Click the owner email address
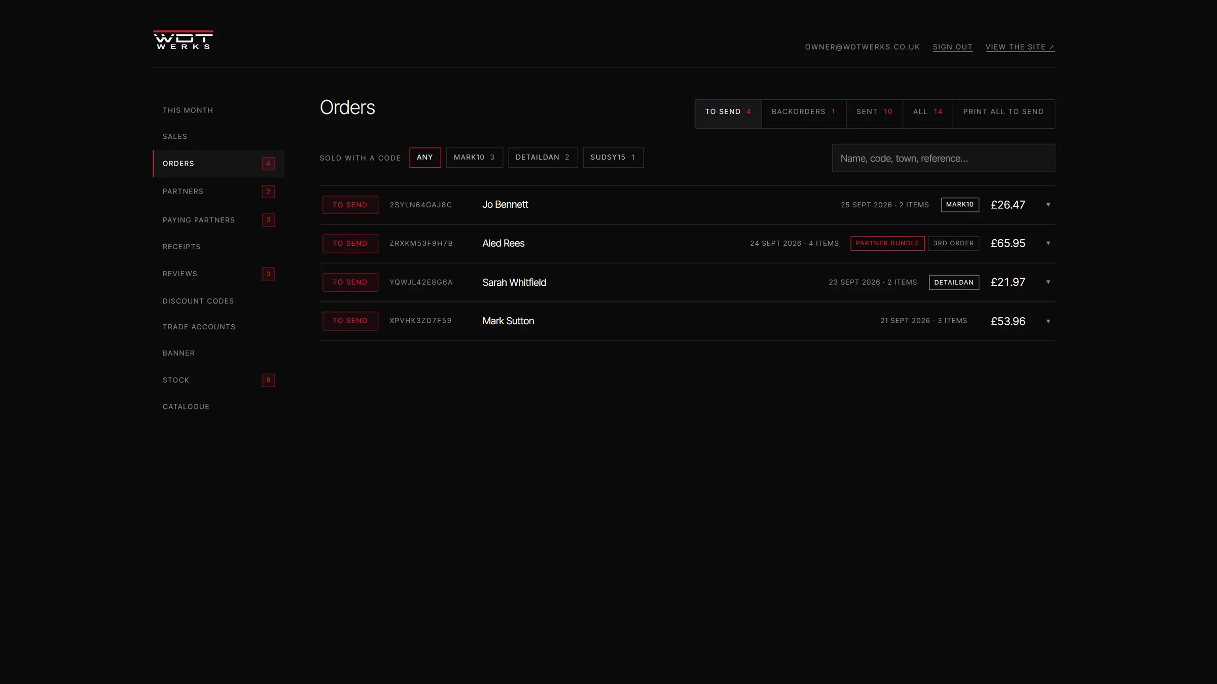1217x684 pixels. 862,47
